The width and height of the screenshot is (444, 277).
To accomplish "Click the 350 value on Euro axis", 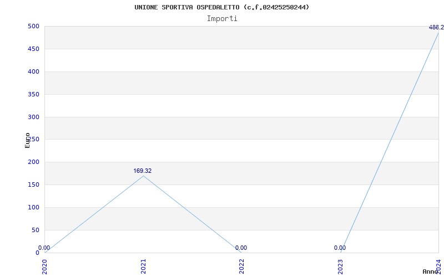I will tap(33, 94).
